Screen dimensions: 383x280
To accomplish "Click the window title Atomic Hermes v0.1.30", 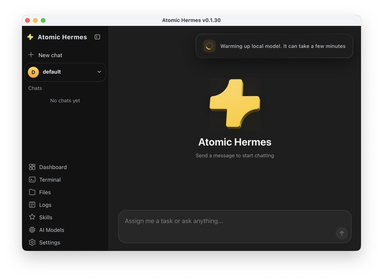I will [x=191, y=20].
